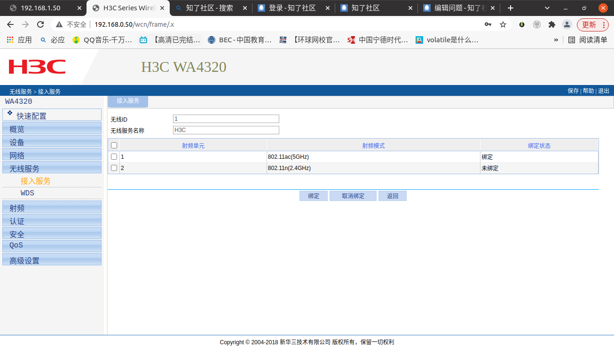Switch to the 登录-知了社区 browser tab
This screenshot has height=348, width=614.
[292, 8]
